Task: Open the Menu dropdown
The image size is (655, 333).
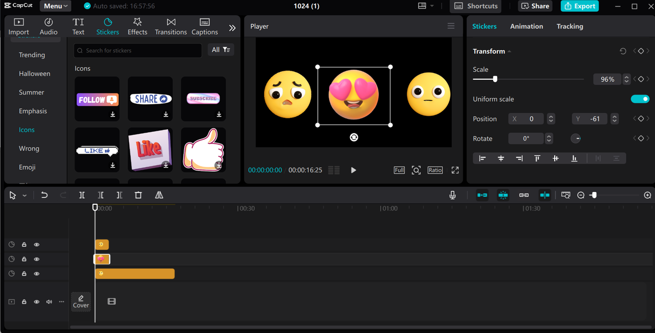Action: (56, 6)
